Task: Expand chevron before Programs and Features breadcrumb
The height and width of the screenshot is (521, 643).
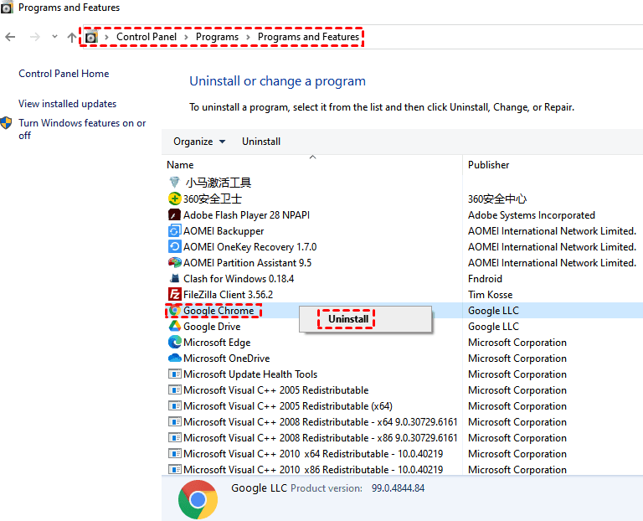Action: coord(248,38)
